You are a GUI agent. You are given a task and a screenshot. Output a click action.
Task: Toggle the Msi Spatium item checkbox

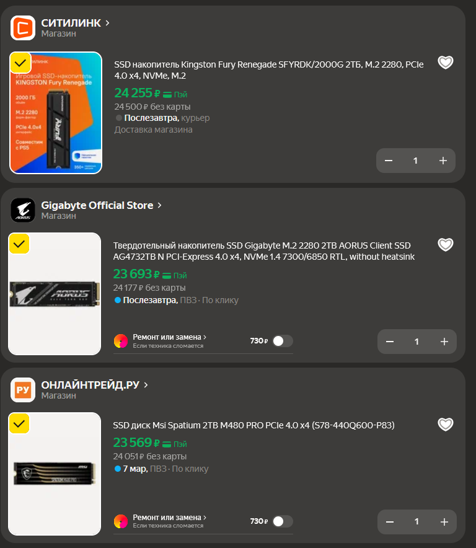pos(19,423)
